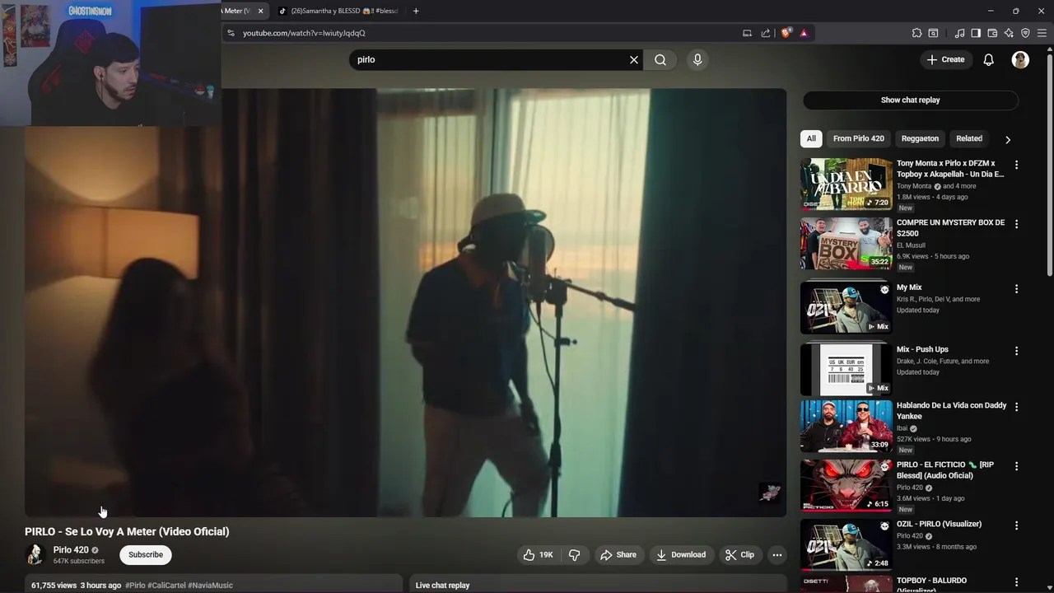Image resolution: width=1054 pixels, height=593 pixels.
Task: Open more actions three-dot menu
Action: [777, 555]
